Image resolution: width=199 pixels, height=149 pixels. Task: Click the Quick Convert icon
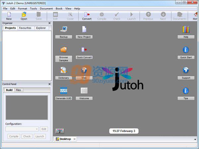[x=84, y=50]
